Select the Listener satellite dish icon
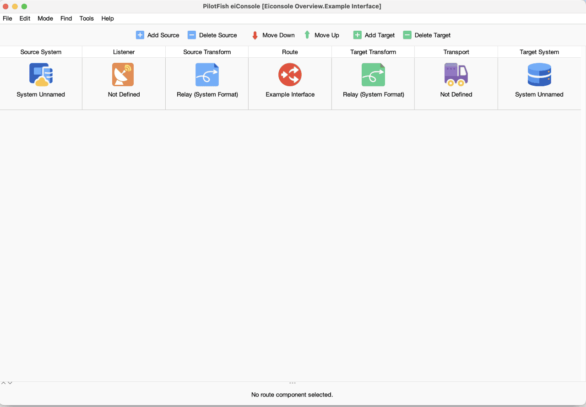This screenshot has height=407, width=586. (123, 75)
